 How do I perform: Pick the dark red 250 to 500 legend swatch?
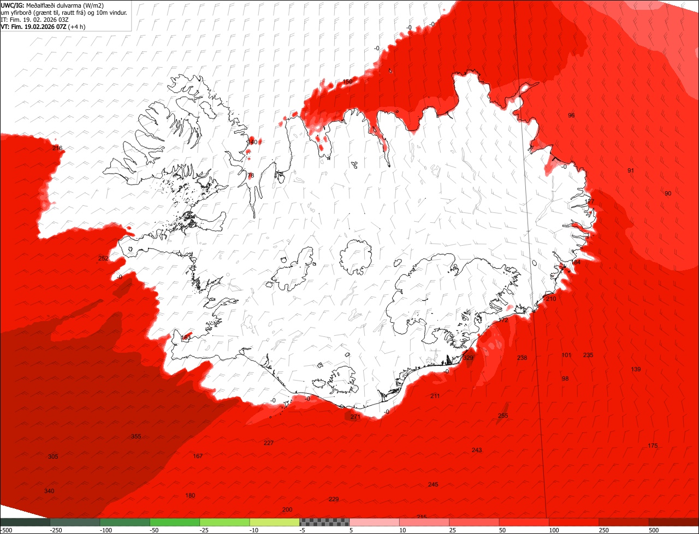coord(624,521)
